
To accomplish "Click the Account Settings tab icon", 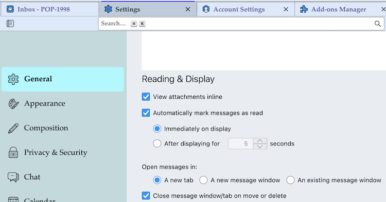I will click(206, 9).
